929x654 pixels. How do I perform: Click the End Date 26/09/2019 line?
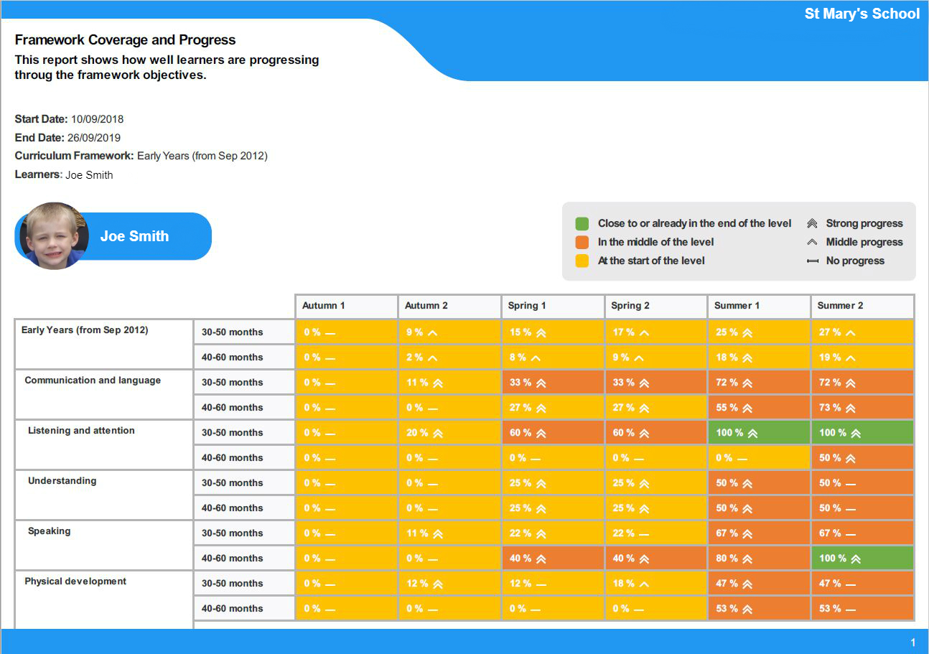pyautogui.click(x=67, y=138)
